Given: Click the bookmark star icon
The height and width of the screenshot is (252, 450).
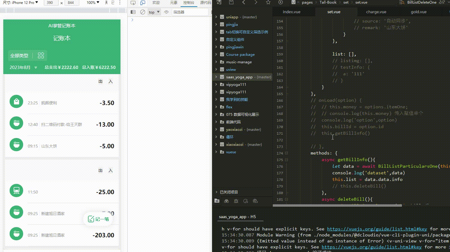Looking at the screenshot, I should pyautogui.click(x=268, y=2).
